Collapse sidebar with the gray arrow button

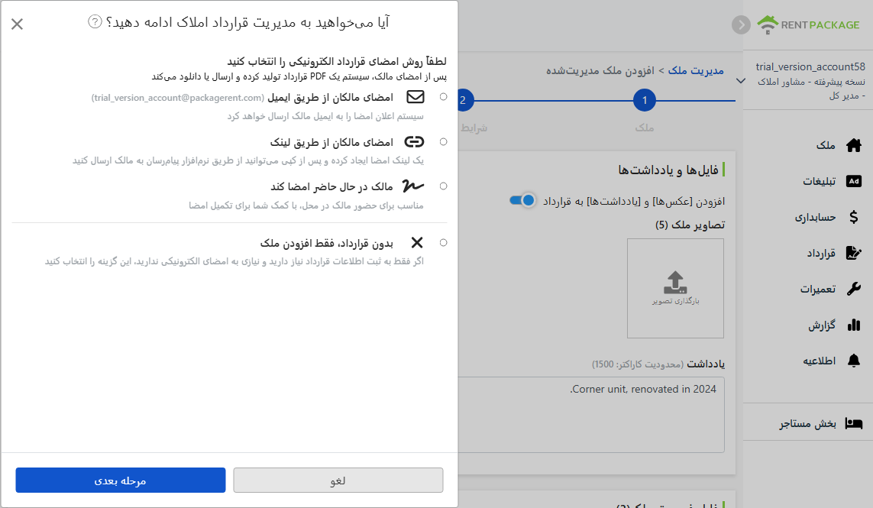coord(741,24)
